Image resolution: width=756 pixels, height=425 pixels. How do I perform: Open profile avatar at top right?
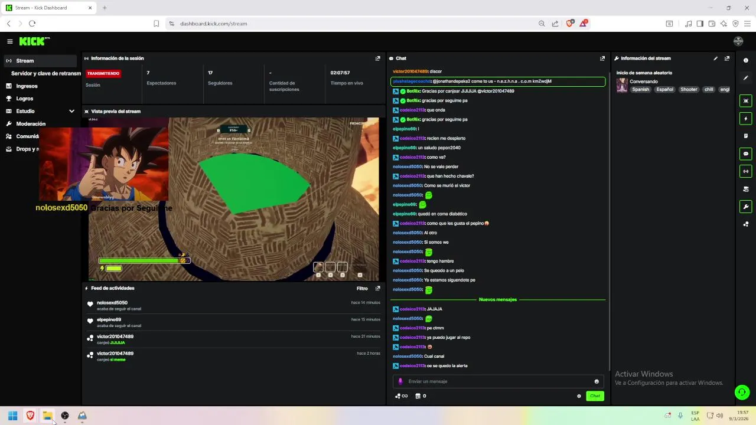pyautogui.click(x=738, y=41)
